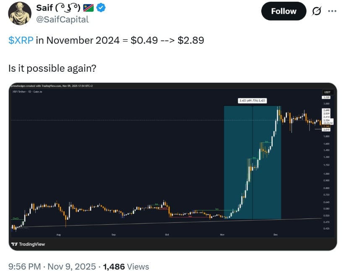Click the USDT currency label on the chart
The image size is (346, 271).
(x=327, y=92)
